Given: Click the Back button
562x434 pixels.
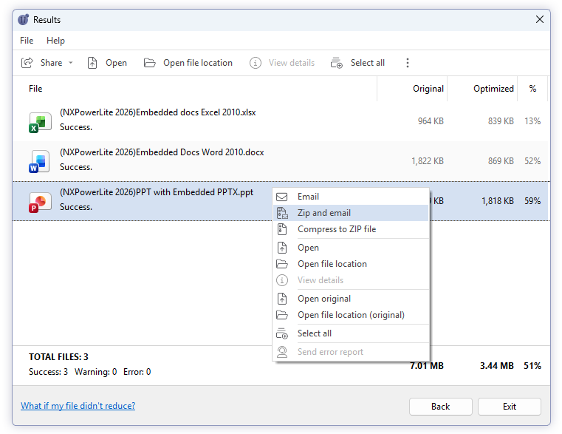Looking at the screenshot, I should tap(440, 406).
